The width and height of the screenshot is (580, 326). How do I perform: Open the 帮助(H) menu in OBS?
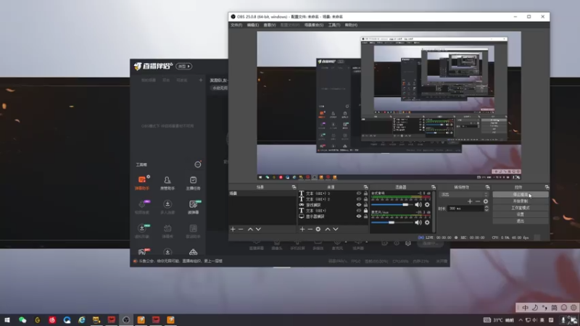click(x=351, y=25)
